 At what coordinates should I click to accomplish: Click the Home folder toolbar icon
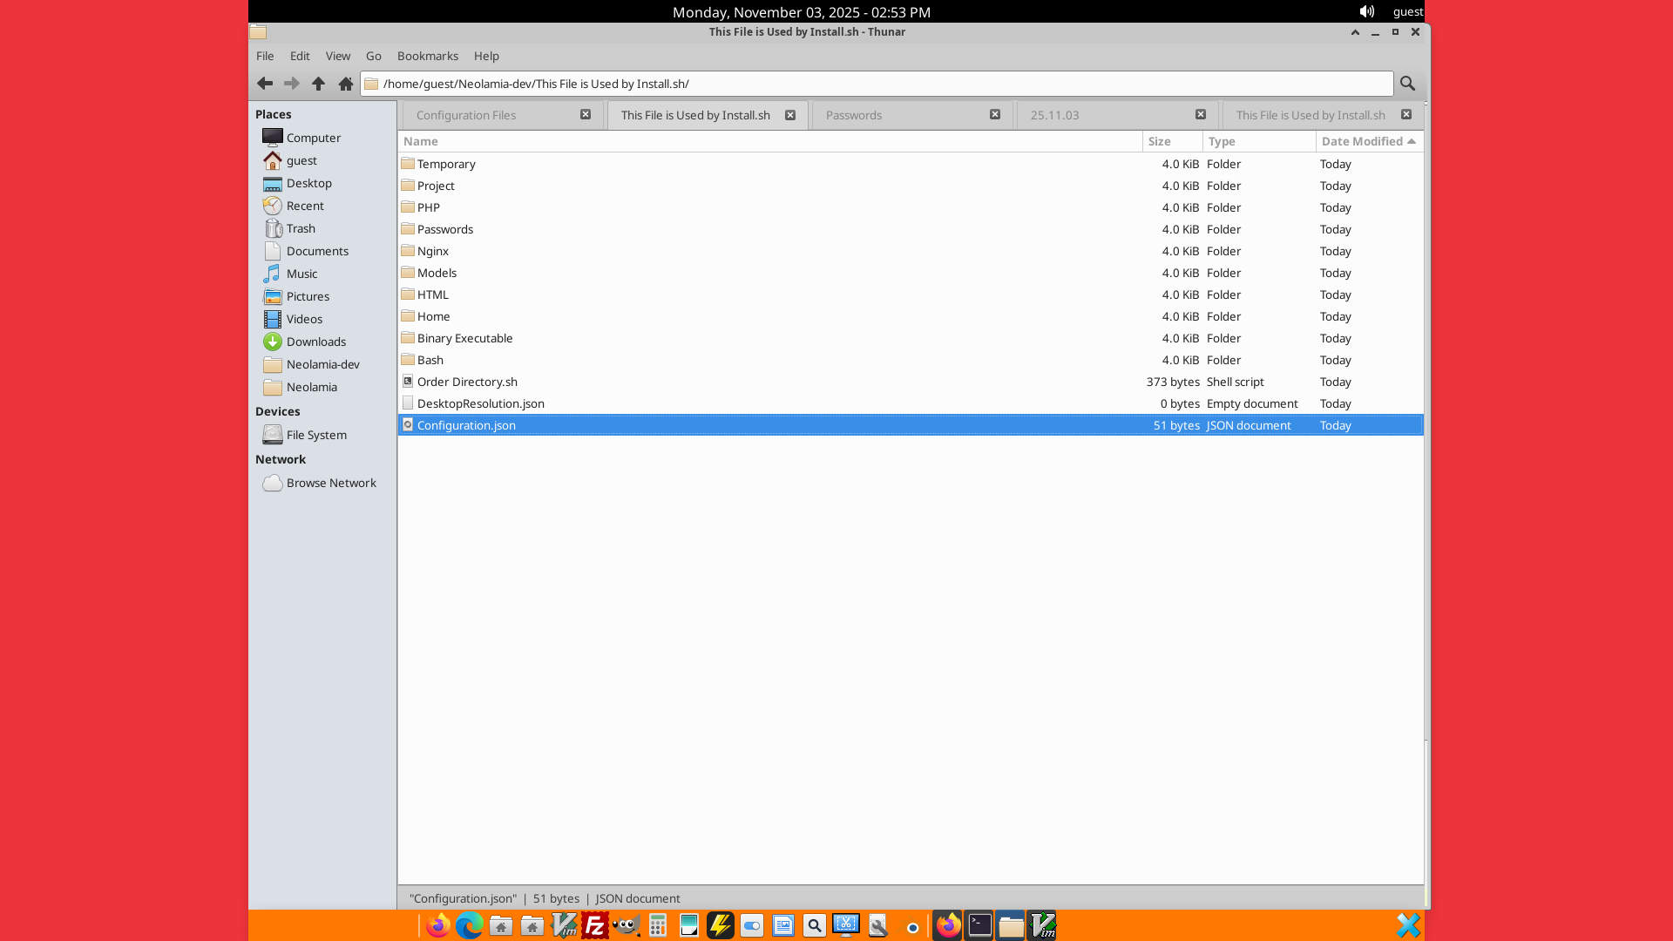(346, 84)
